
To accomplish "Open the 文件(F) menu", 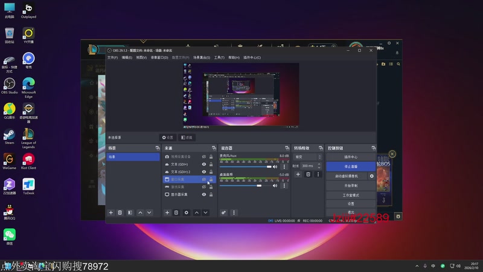I will click(x=112, y=57).
